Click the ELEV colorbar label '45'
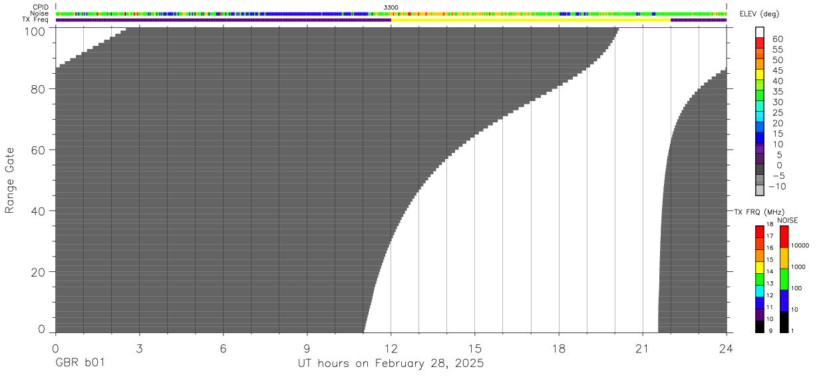The image size is (817, 377). [x=777, y=70]
